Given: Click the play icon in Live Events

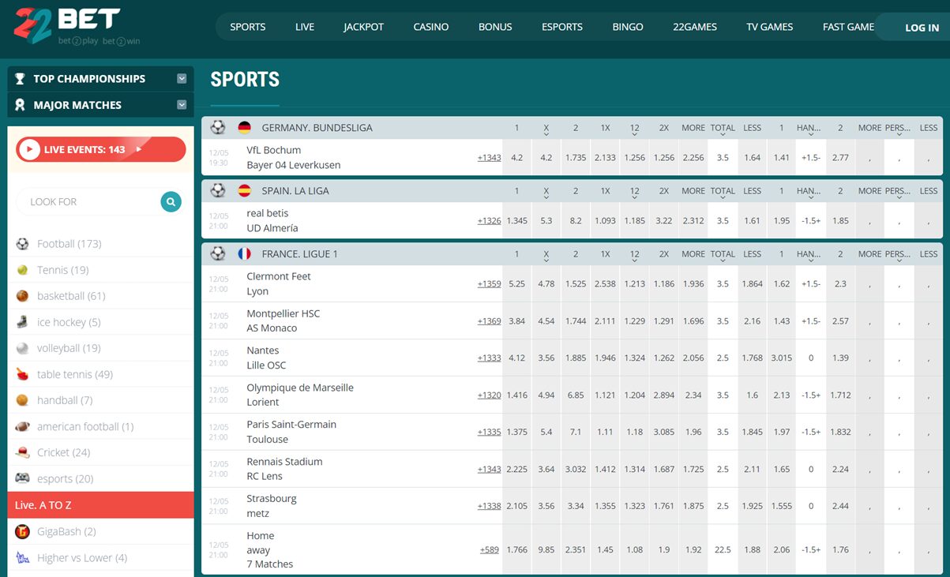Looking at the screenshot, I should click(x=29, y=149).
